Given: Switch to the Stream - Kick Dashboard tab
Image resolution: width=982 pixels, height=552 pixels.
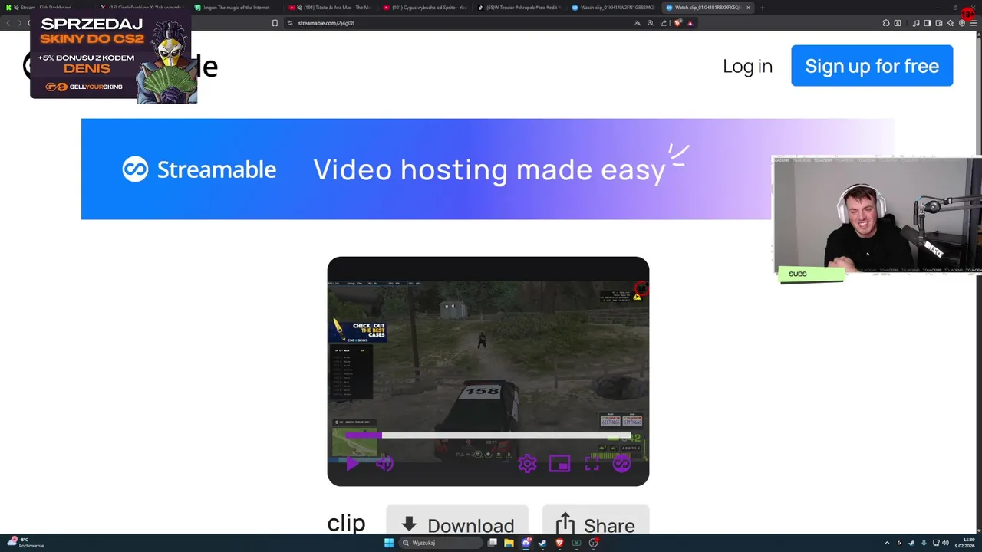Looking at the screenshot, I should pyautogui.click(x=46, y=8).
